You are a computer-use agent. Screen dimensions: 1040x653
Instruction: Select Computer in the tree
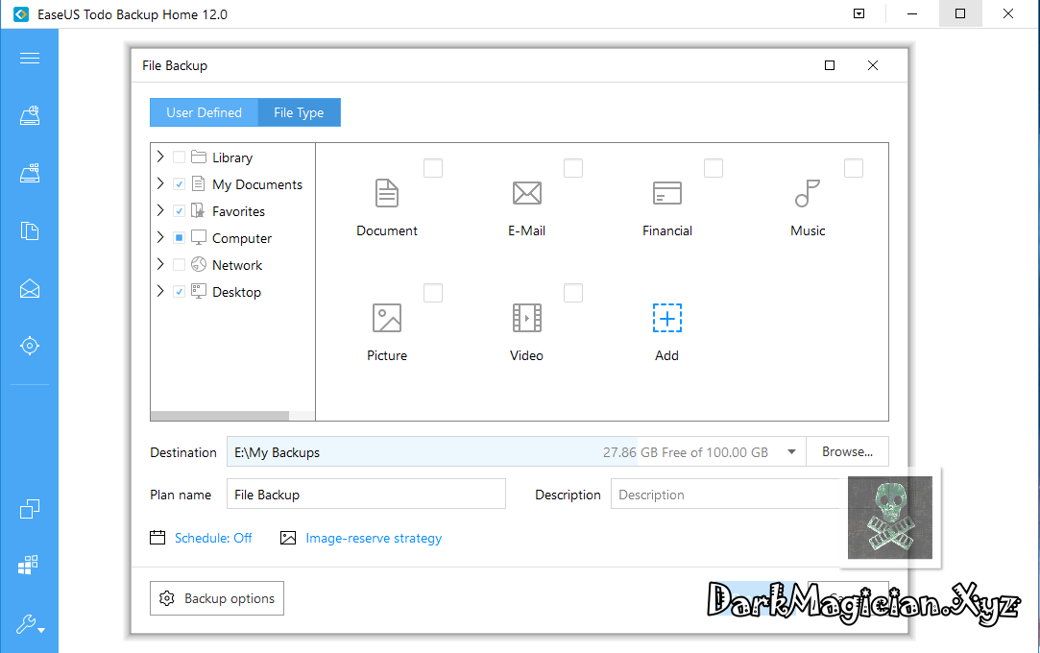tap(241, 238)
